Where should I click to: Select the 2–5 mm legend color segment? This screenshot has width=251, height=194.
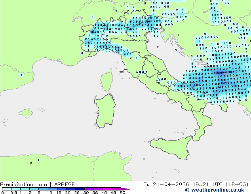click(x=34, y=189)
